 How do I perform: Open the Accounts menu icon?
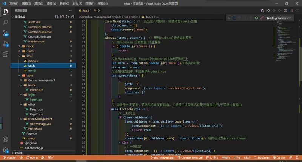pos(5,139)
